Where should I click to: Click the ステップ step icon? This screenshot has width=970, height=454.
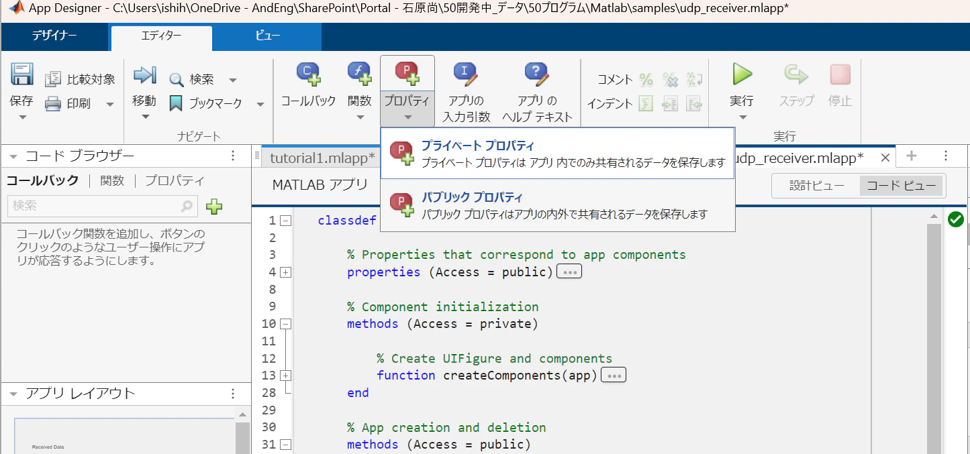coord(796,74)
